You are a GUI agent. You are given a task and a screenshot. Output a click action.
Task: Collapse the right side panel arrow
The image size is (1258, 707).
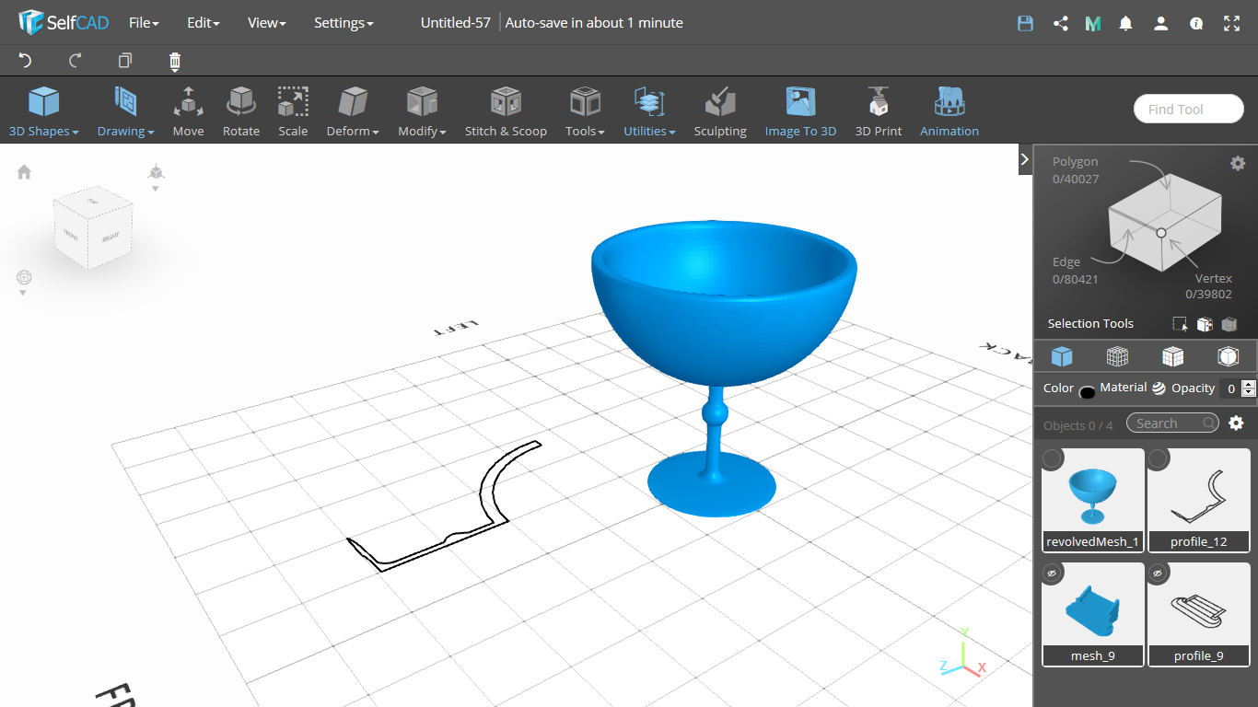point(1024,158)
